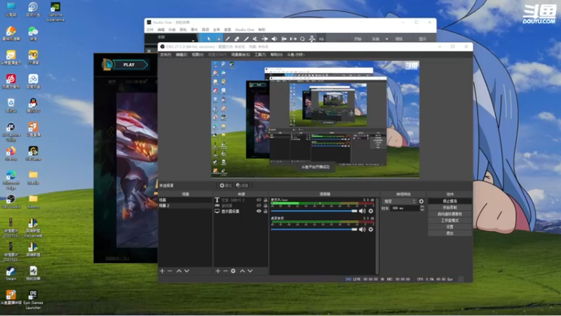Adjust the transition duration stepper arrows
Screen dimensions: 561x316
tap(422, 208)
